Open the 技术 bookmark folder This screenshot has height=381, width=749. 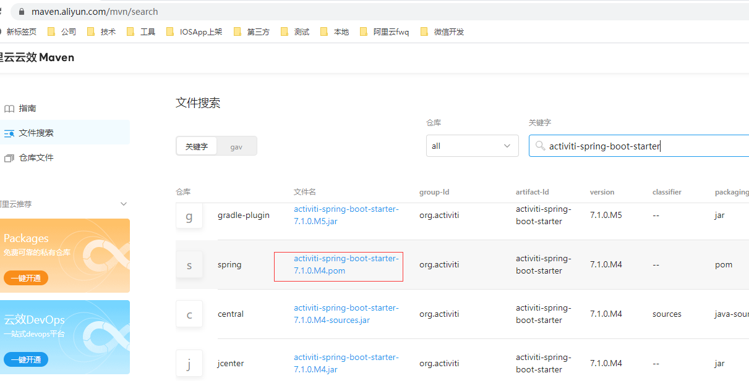(x=101, y=31)
